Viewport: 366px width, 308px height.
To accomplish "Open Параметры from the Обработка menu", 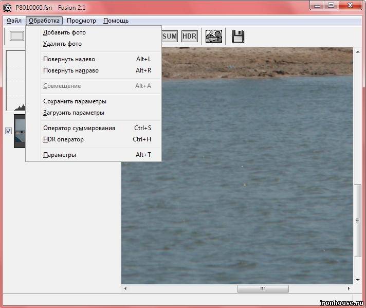I will (x=60, y=155).
